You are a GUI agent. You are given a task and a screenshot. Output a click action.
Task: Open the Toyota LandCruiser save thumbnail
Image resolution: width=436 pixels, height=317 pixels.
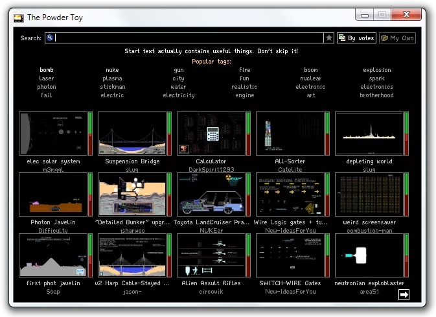click(x=211, y=194)
